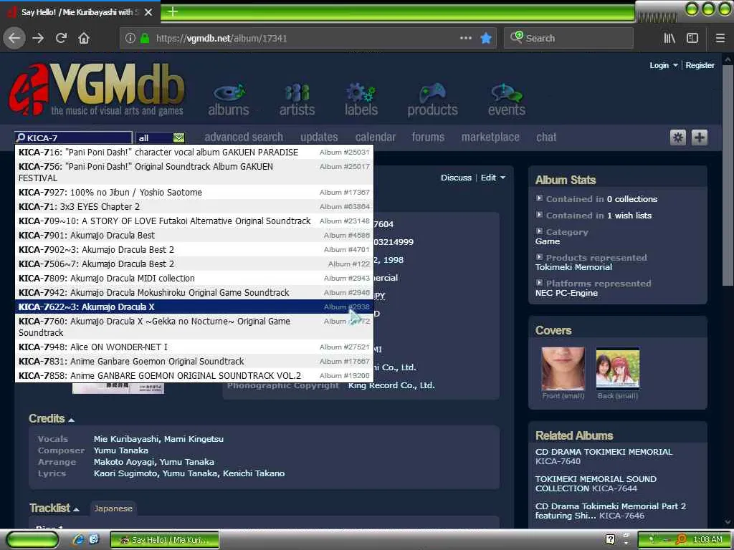Select suggestion KICA-7809 Akumajo Dracula MIDI collection
Screen dimensions: 734x550
click(x=194, y=279)
